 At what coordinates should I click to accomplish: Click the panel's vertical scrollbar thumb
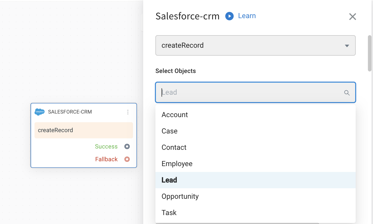click(370, 53)
